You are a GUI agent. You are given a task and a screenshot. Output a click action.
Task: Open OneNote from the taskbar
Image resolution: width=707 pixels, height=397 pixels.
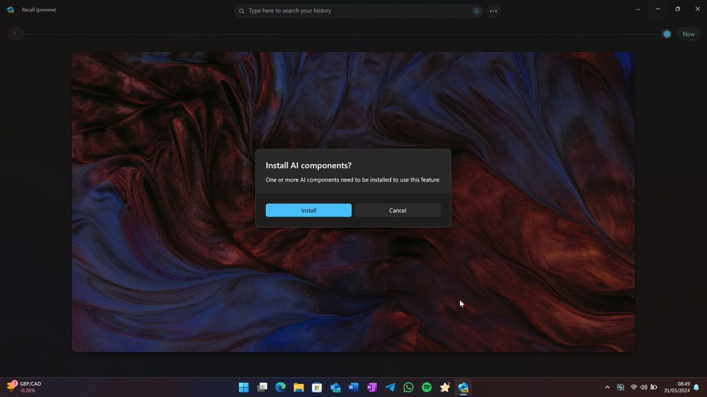372,387
